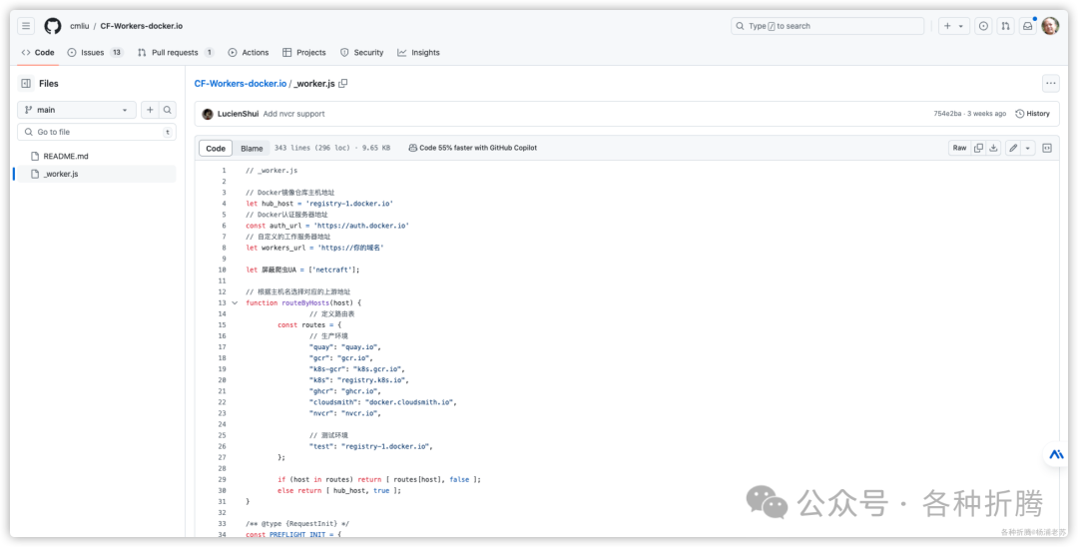Expand the create-new dropdown arrow
1078x547 pixels.
pos(961,26)
